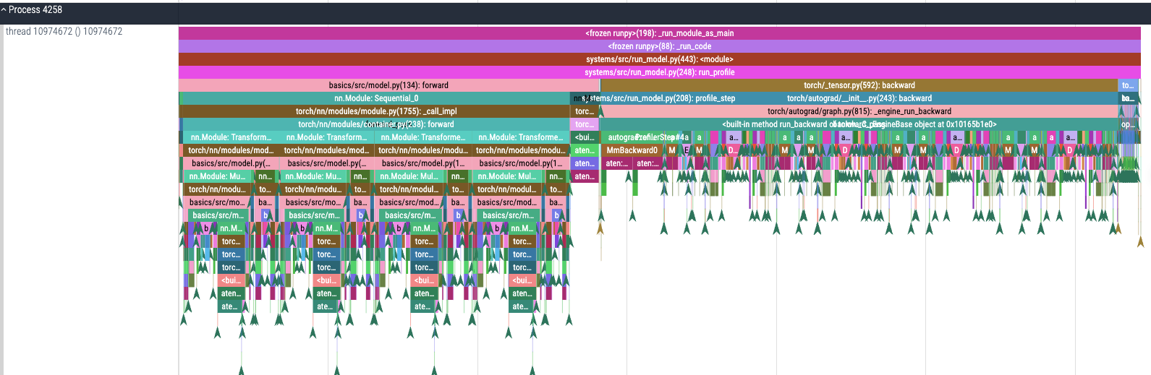
Task: Select the MmBackward0 slice
Action: [x=632, y=150]
